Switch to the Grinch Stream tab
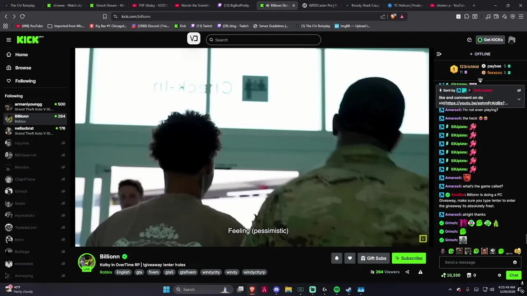 107,5
